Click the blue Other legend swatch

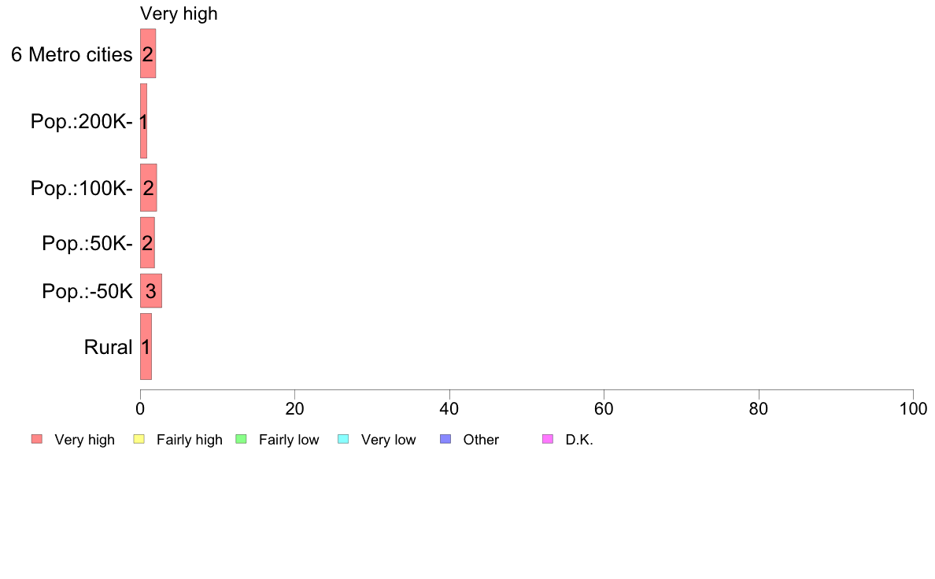pyautogui.click(x=445, y=440)
